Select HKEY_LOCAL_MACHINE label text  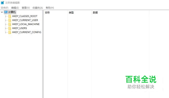point(26,24)
